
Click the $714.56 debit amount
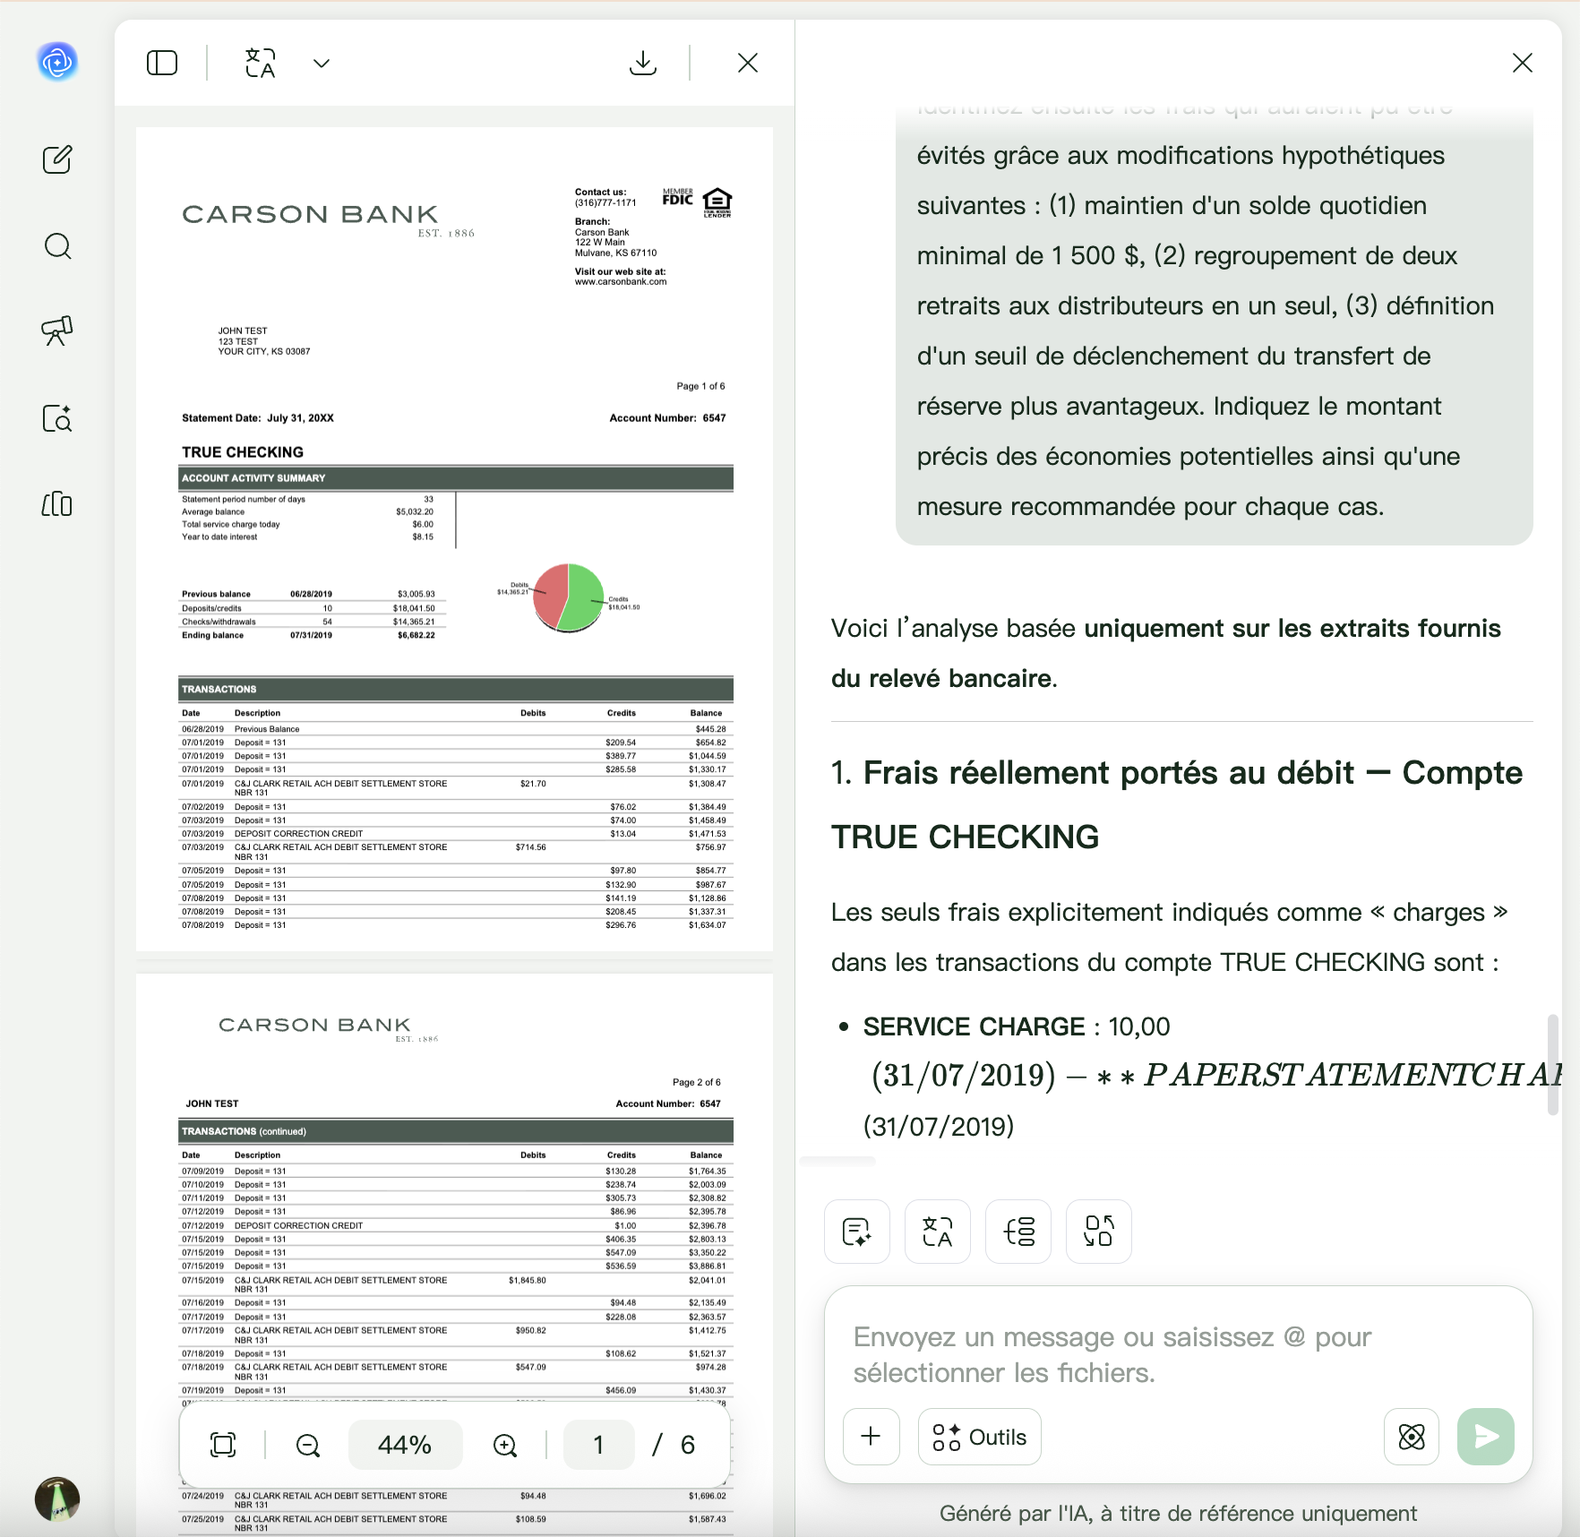click(x=530, y=847)
